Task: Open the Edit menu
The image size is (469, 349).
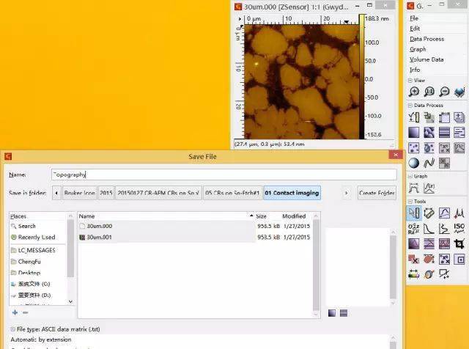Action: coord(415,29)
